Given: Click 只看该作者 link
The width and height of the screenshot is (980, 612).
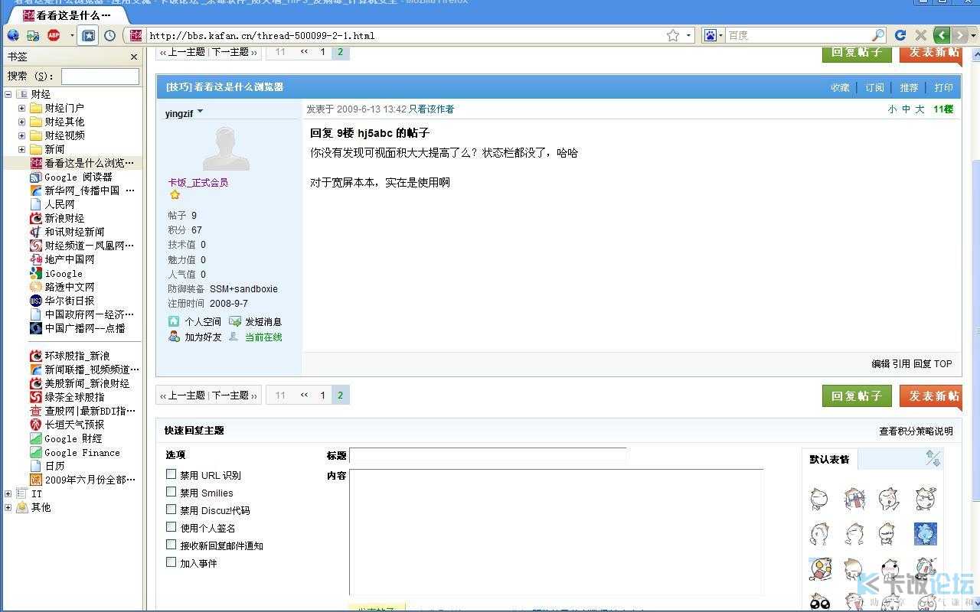Looking at the screenshot, I should pyautogui.click(x=432, y=109).
